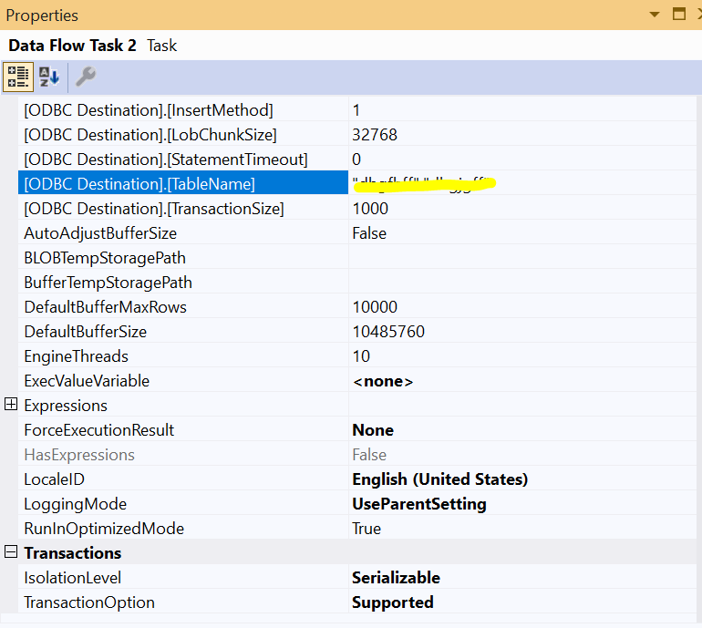Change RunInOptimizedMode value True

click(x=522, y=529)
